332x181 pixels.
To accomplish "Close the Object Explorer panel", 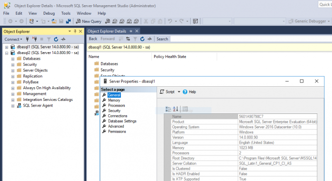I will pos(81,31).
